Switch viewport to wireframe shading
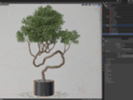133x100 pixels. pyautogui.click(x=93, y=5)
